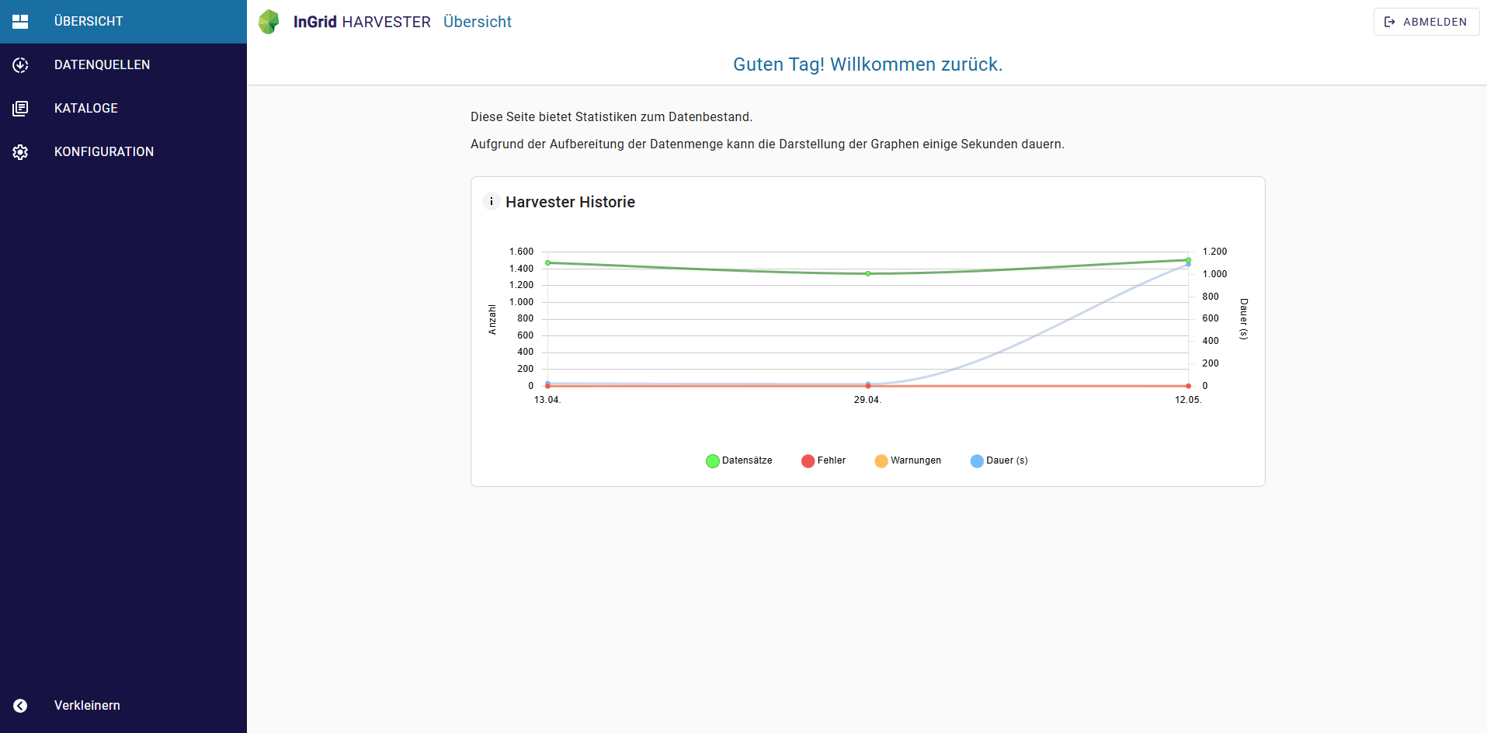The height and width of the screenshot is (733, 1487).
Task: Open the ÜBERSICHT menu entry
Action: click(x=123, y=22)
